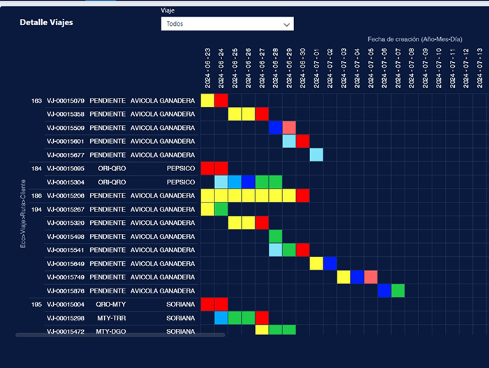Select the salmon cell in VJ-00015509 row
This screenshot has width=489, height=368.
[289, 128]
